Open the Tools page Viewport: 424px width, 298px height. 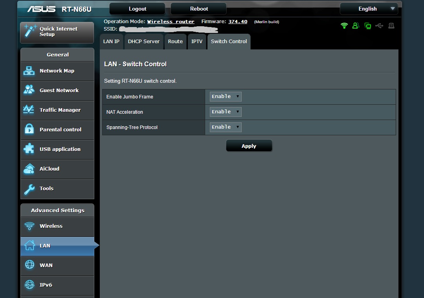57,189
